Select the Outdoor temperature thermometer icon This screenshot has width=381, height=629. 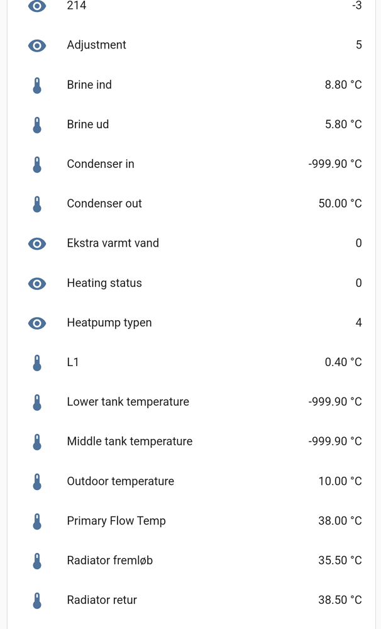point(36,481)
